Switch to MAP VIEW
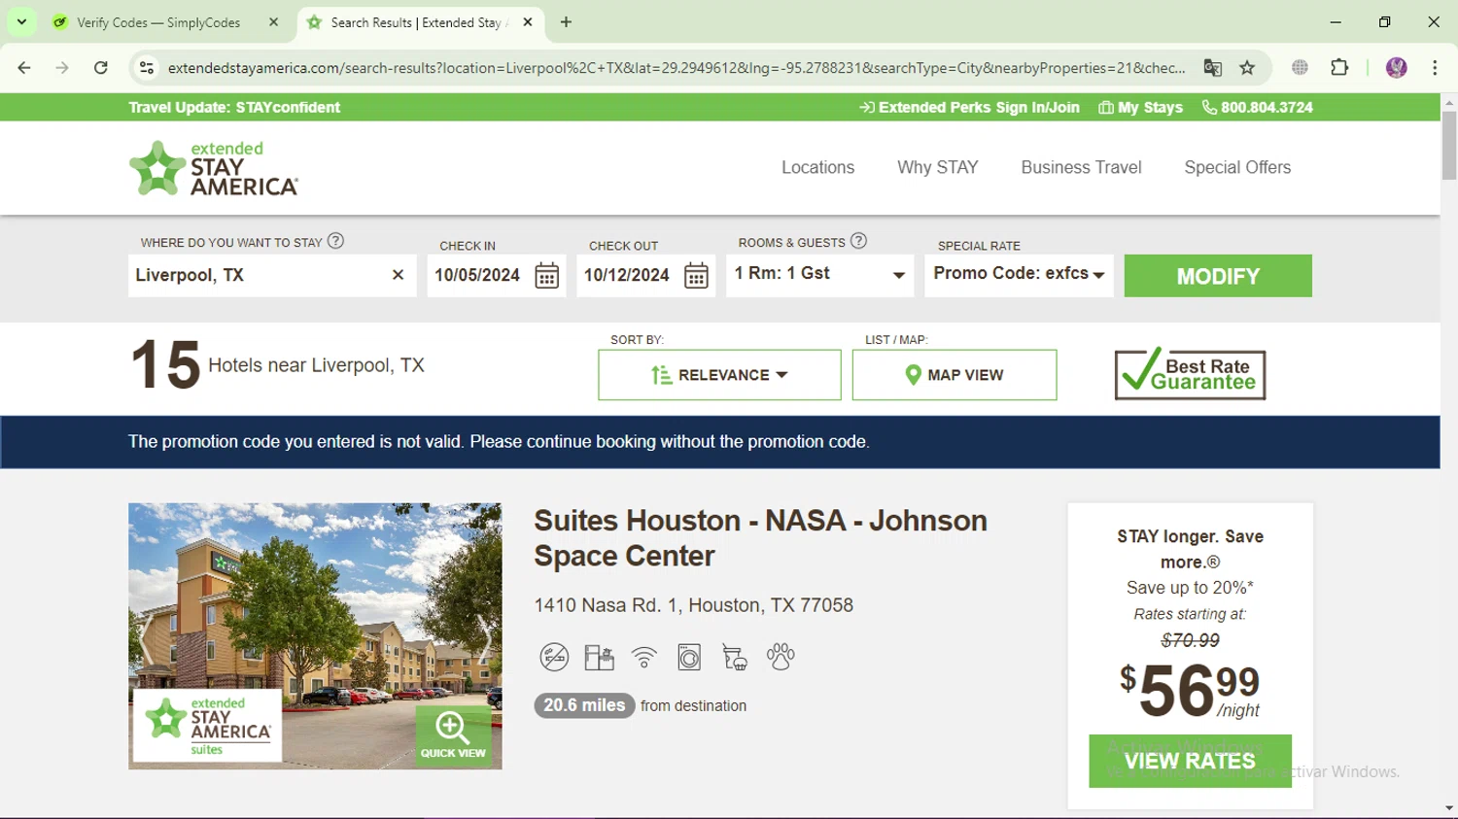1458x819 pixels. click(955, 375)
